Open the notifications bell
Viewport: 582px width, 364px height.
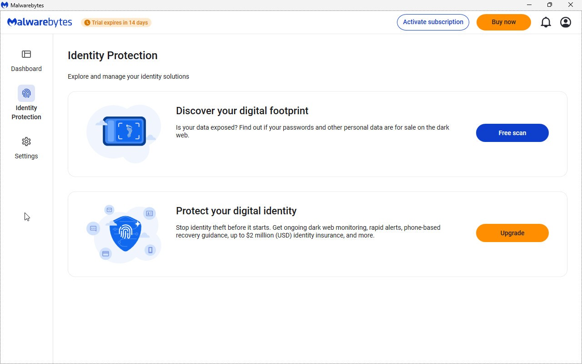tap(546, 22)
